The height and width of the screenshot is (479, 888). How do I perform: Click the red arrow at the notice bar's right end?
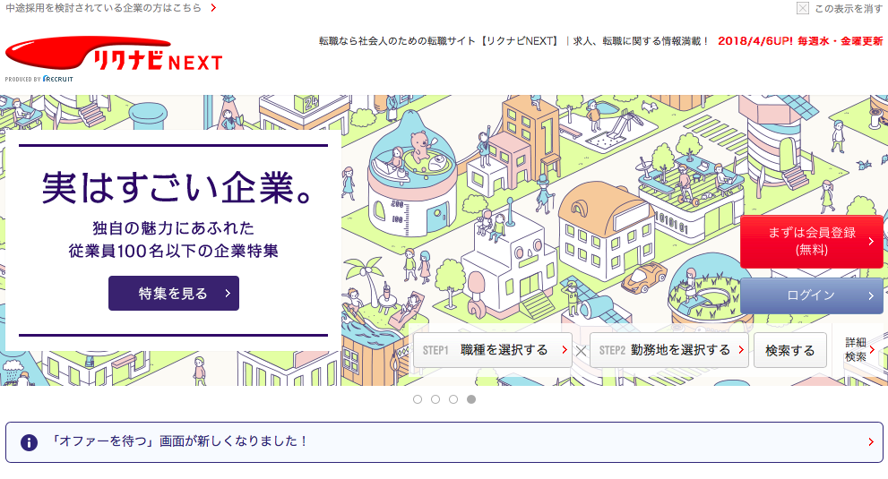(x=870, y=442)
